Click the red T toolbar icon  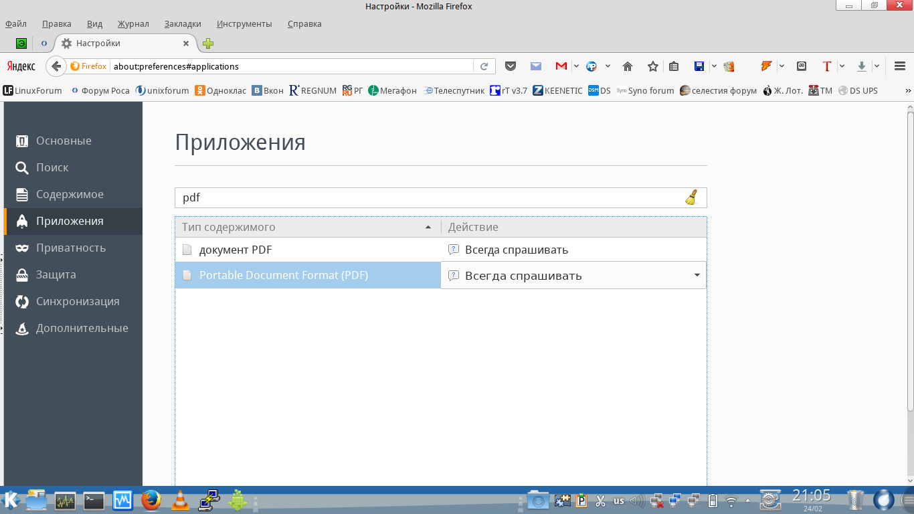point(827,66)
